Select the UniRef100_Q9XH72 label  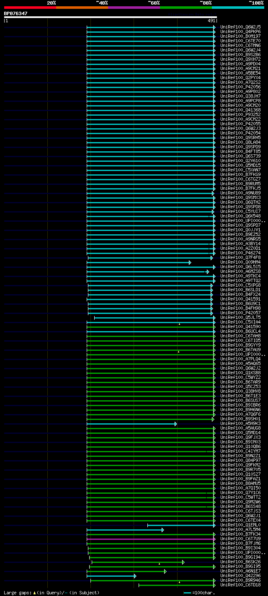[x=240, y=59]
